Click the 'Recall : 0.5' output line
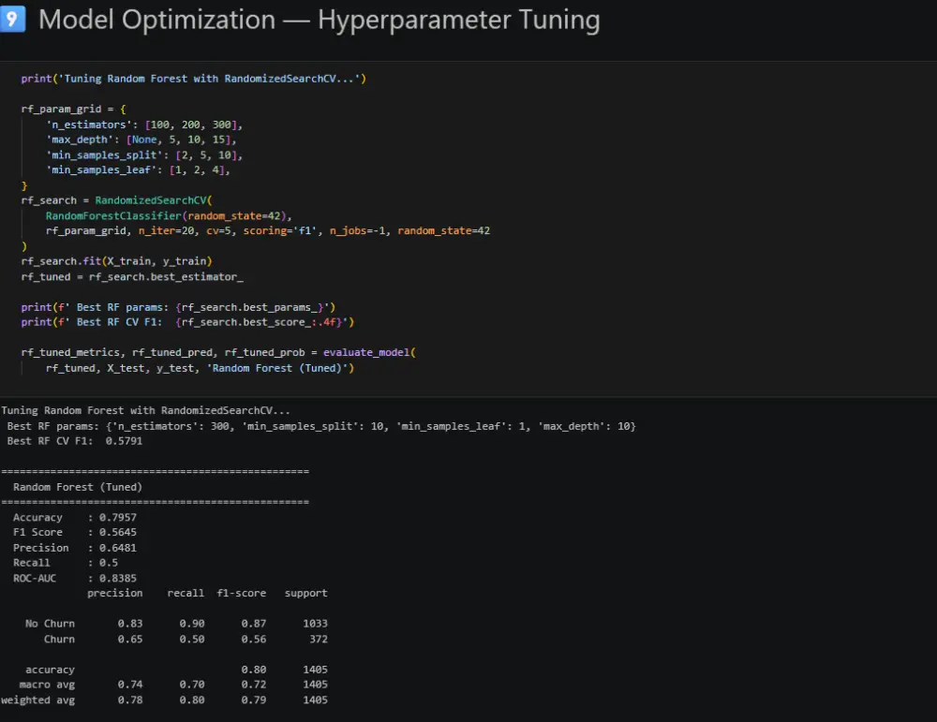This screenshot has width=937, height=722. click(66, 563)
